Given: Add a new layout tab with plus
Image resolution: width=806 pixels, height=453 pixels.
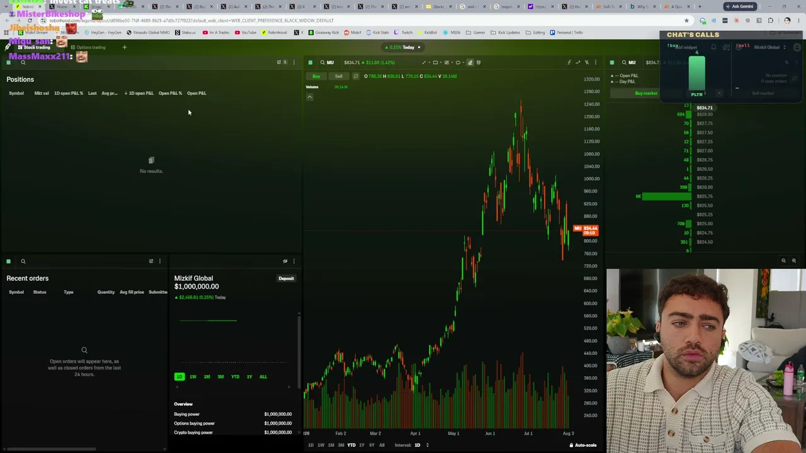Looking at the screenshot, I should pyautogui.click(x=124, y=47).
